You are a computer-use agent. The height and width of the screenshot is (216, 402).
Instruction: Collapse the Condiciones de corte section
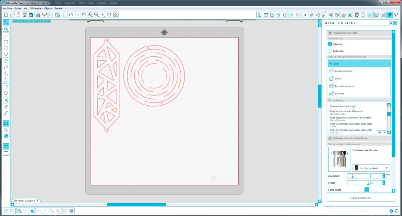pyautogui.click(x=330, y=33)
